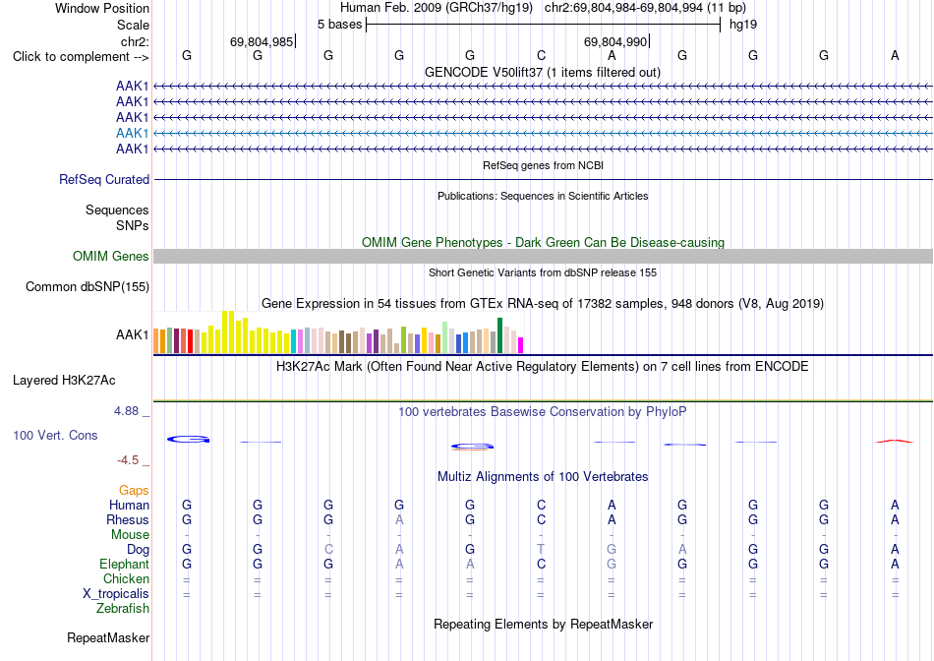Open 'Short Genetic Variants from dbSNP' title
934x661 pixels.
click(x=543, y=272)
